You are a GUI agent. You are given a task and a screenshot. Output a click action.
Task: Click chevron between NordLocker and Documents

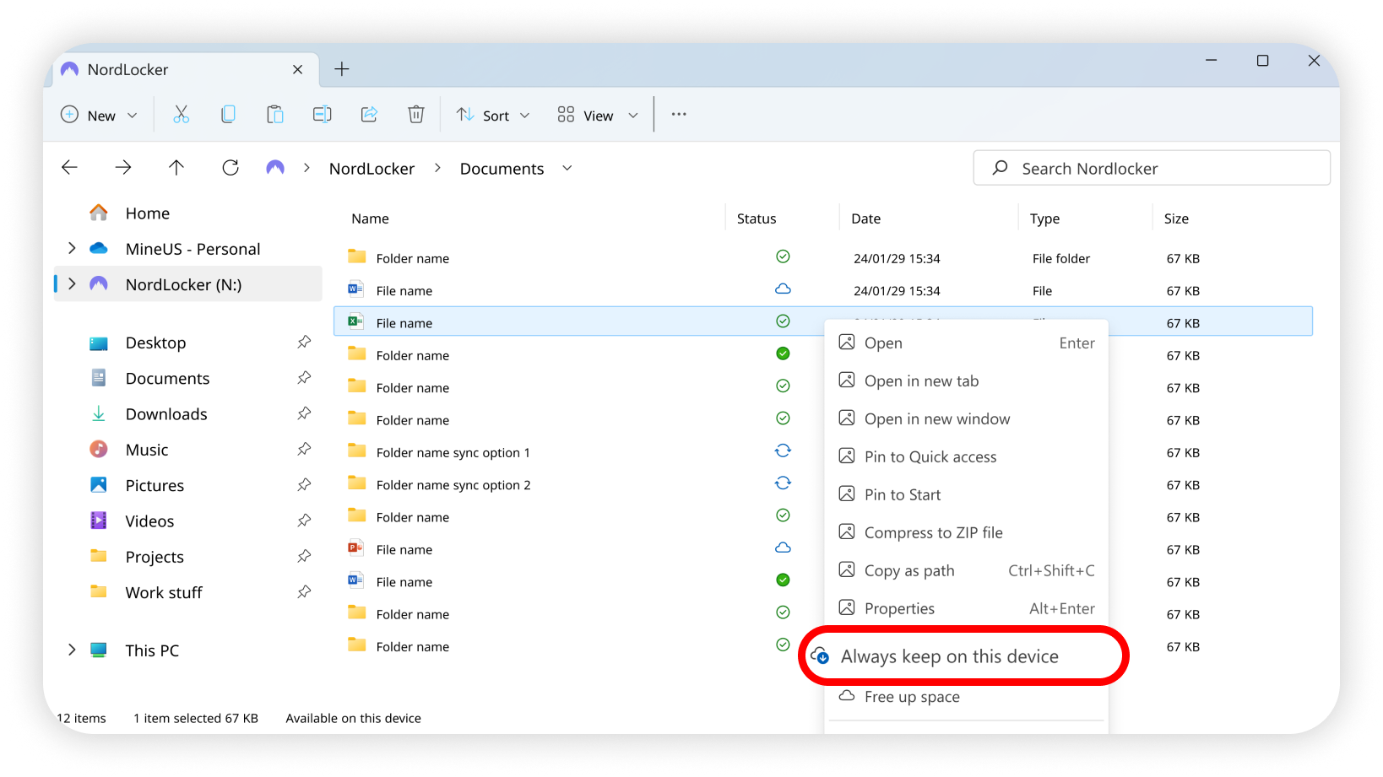437,168
